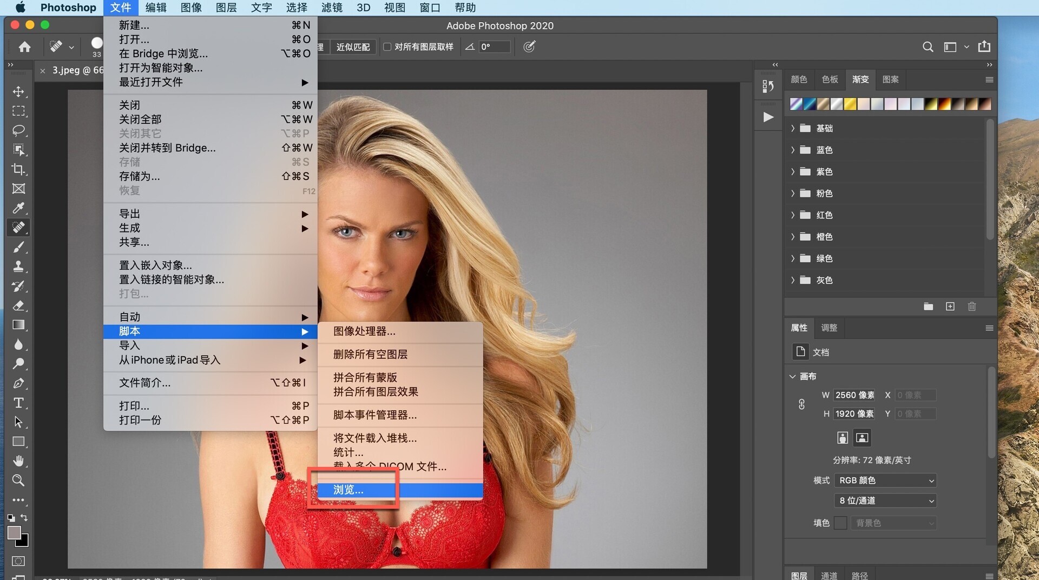Select the Dodge tool

18,364
